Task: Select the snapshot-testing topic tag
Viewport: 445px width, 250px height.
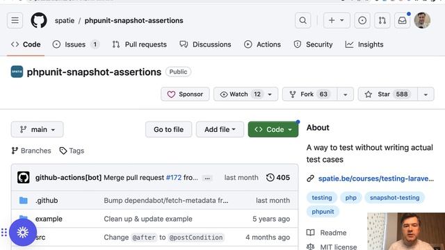Action: (x=394, y=197)
